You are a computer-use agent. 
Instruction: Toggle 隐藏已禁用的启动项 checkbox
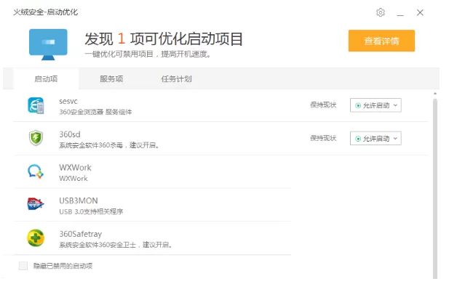[x=23, y=266]
